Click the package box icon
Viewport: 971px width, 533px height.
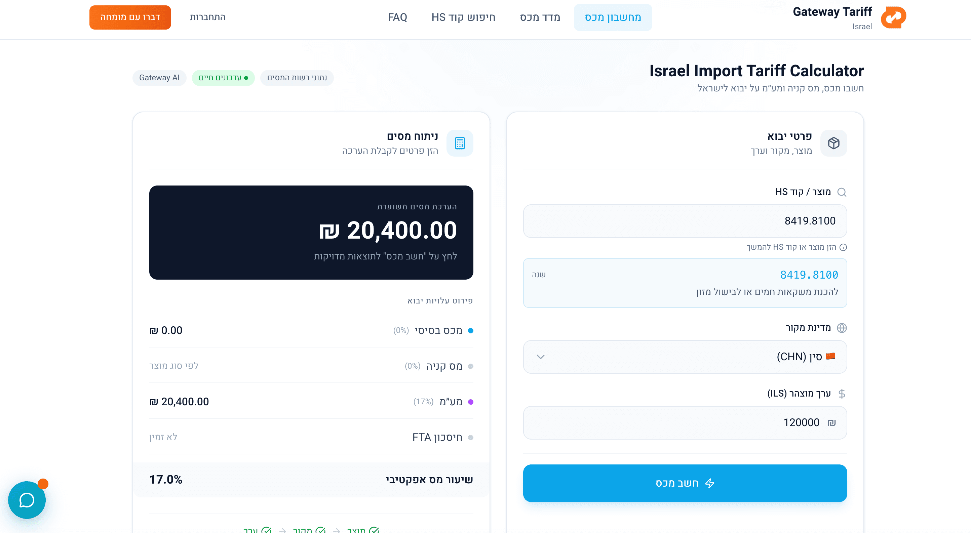point(833,143)
